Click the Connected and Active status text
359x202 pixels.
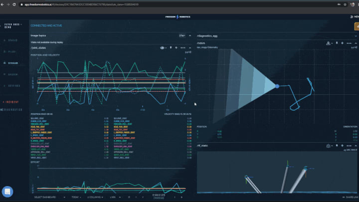[46, 25]
